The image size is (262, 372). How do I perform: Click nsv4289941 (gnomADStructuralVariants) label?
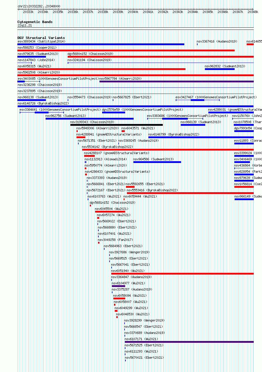point(109,135)
